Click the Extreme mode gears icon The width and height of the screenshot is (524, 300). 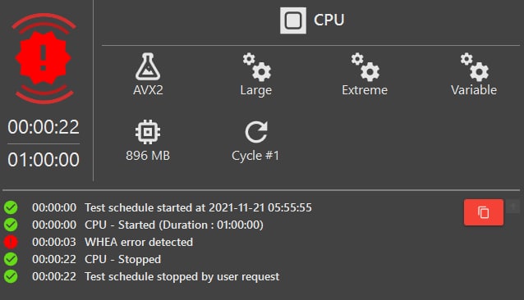[365, 66]
